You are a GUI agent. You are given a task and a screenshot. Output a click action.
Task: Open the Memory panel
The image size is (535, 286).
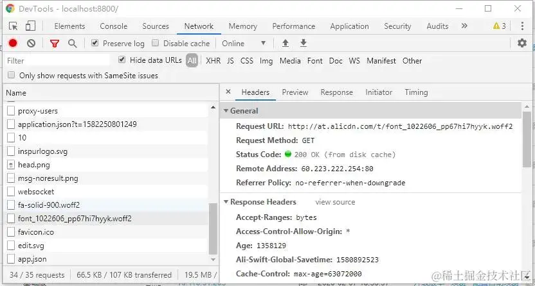(x=243, y=26)
